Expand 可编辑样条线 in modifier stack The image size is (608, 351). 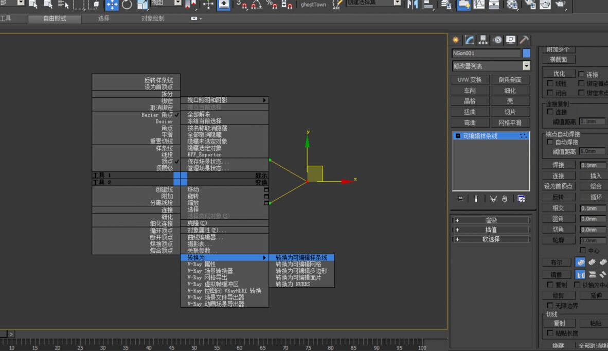458,136
